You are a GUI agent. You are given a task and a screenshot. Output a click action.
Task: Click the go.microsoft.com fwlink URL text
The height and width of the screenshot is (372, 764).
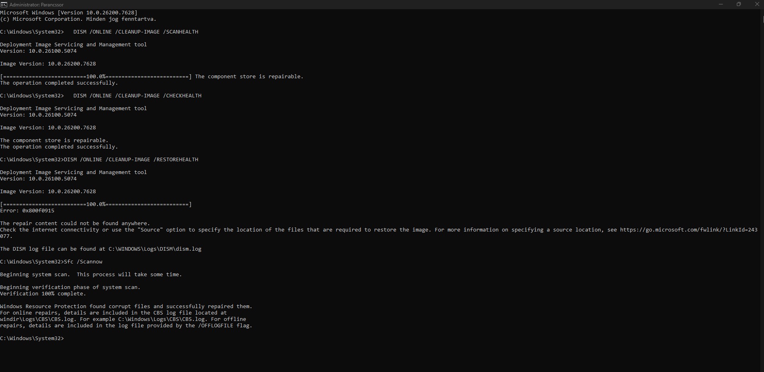tap(688, 230)
